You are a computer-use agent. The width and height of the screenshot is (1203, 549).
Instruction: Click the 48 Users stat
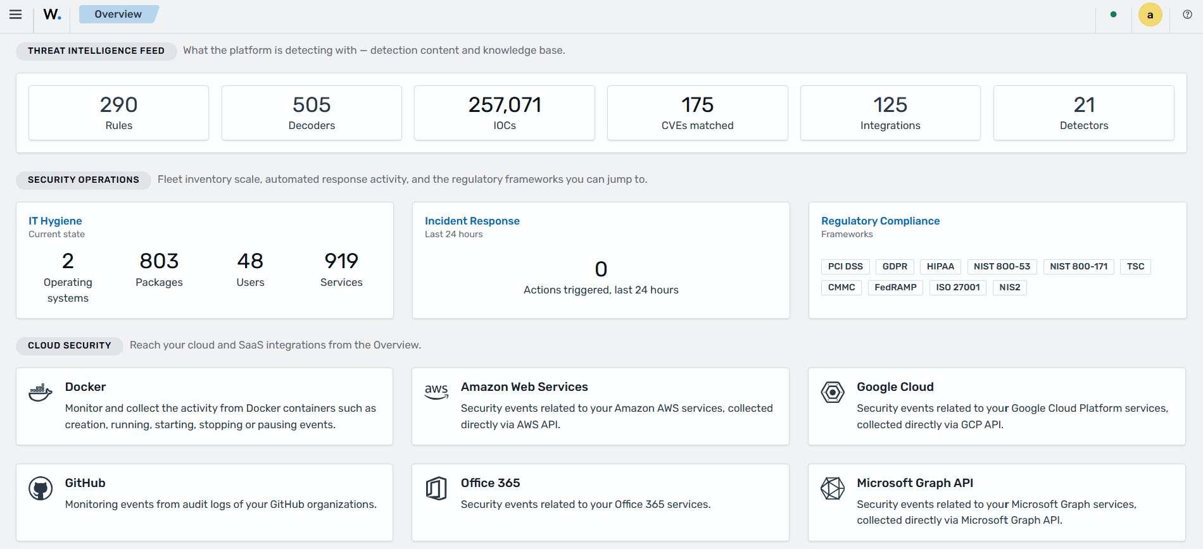[250, 269]
